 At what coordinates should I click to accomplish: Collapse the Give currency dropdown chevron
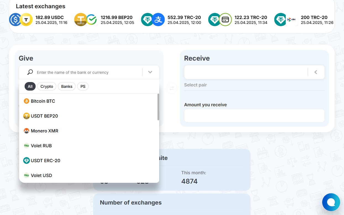pos(150,72)
